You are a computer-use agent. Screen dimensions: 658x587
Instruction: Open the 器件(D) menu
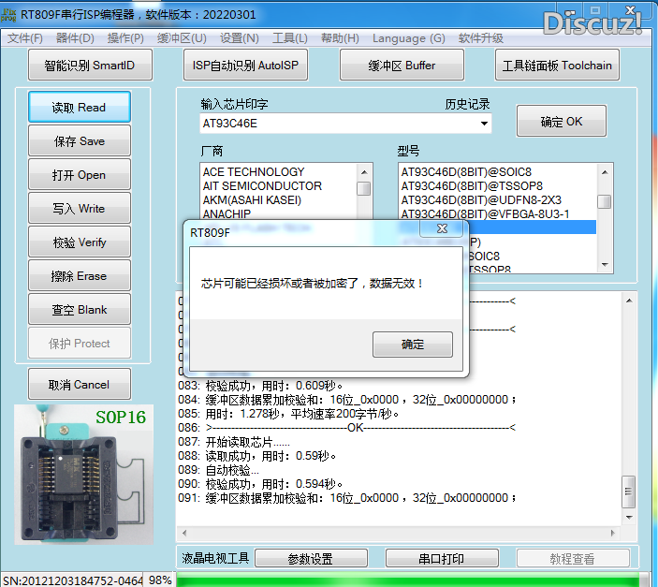(75, 38)
